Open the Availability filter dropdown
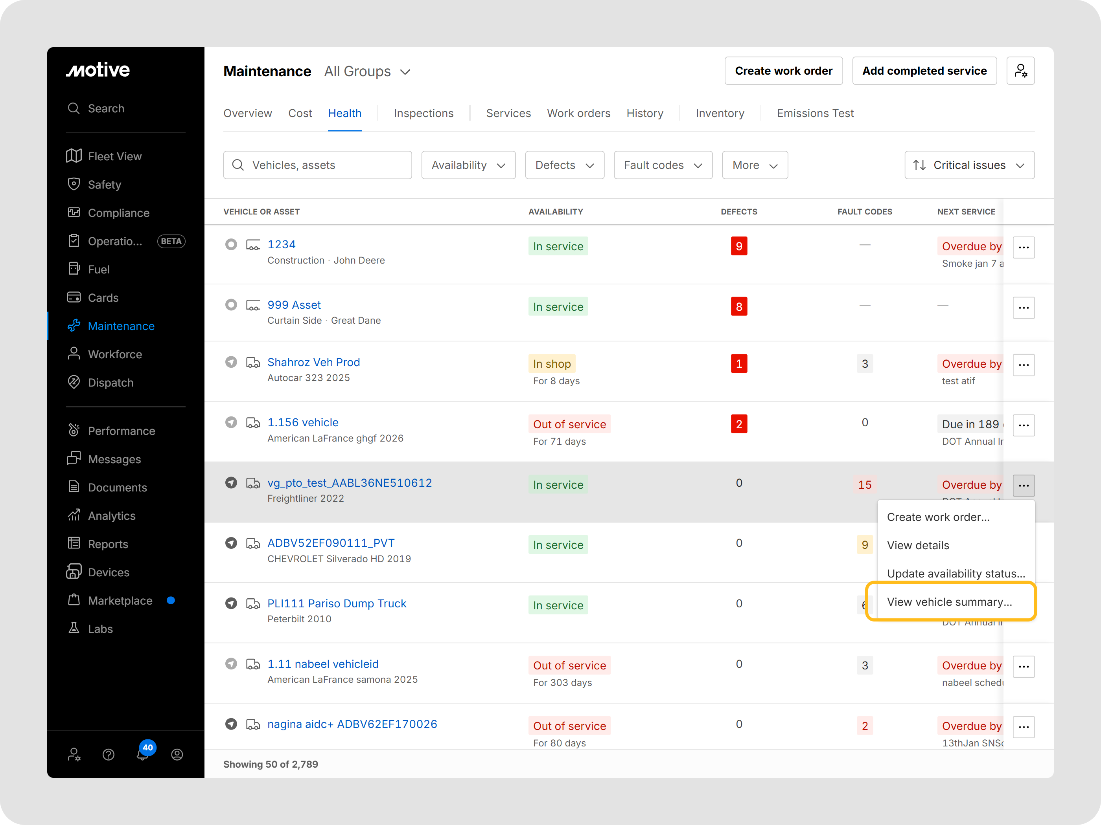The width and height of the screenshot is (1101, 825). 468,165
